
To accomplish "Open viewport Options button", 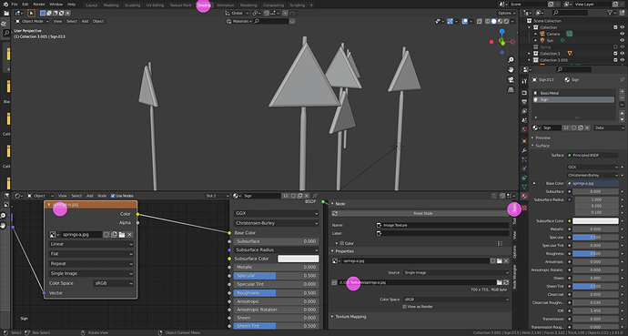I will pyautogui.click(x=507, y=13).
